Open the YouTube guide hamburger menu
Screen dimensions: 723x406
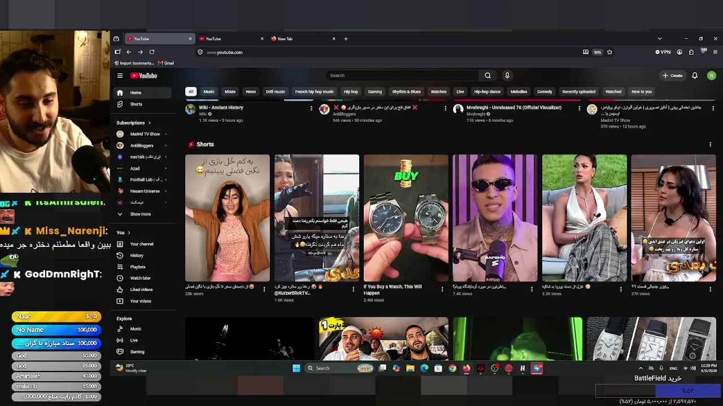click(x=120, y=76)
